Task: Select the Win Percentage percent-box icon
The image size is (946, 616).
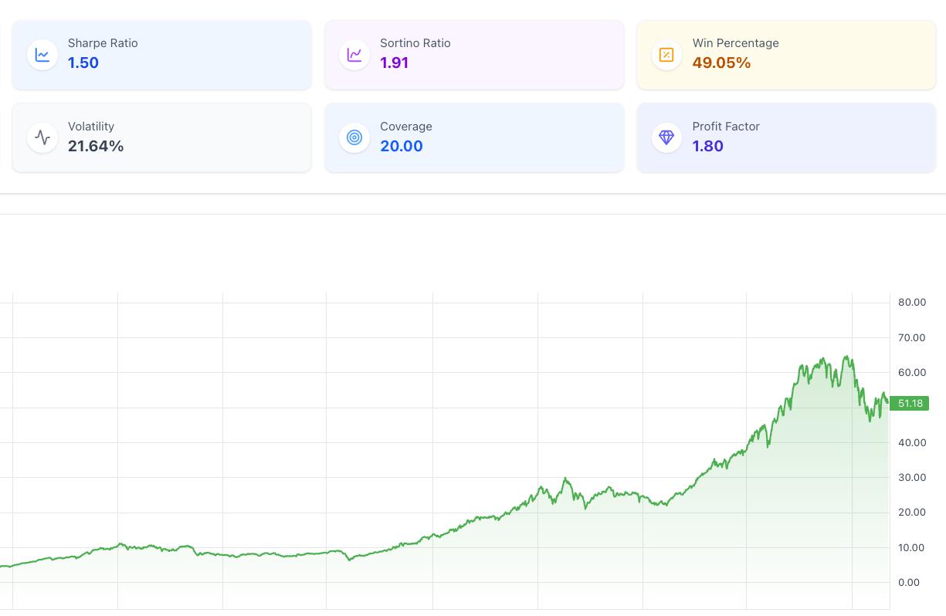Action: (x=666, y=54)
